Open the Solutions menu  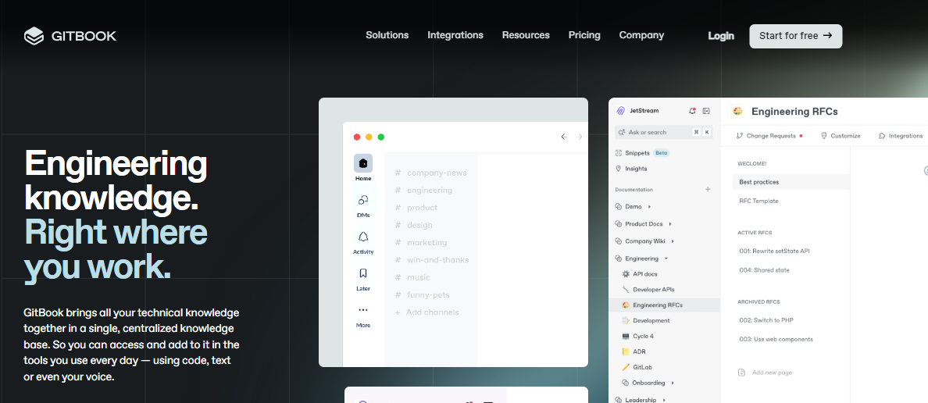[387, 35]
